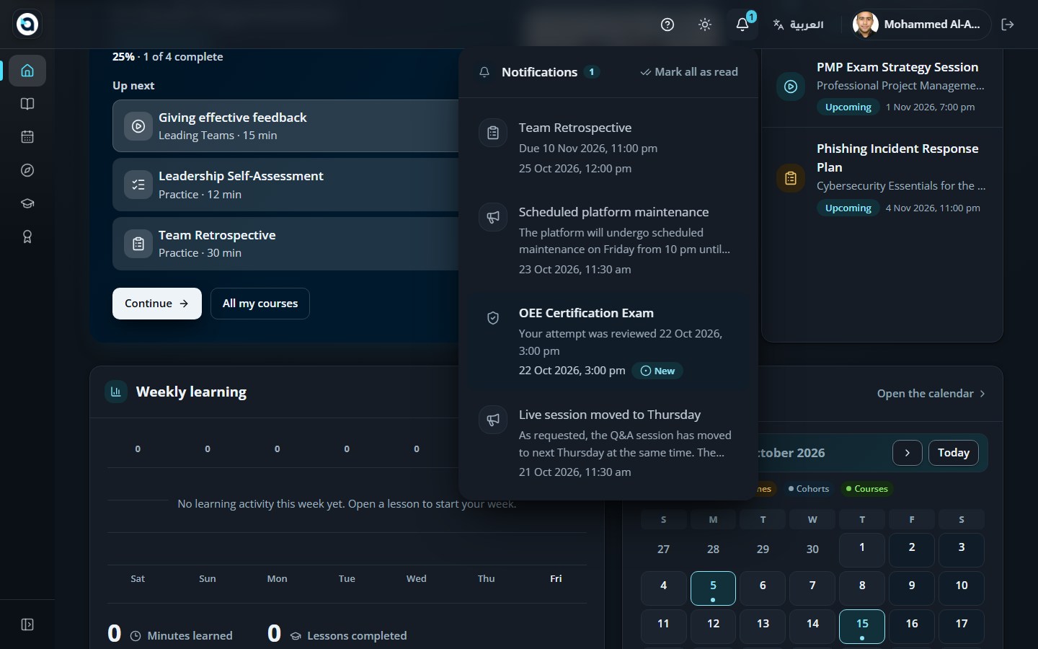Open Live session moved to Thursday notification
Image resolution: width=1038 pixels, height=649 pixels.
pos(608,443)
